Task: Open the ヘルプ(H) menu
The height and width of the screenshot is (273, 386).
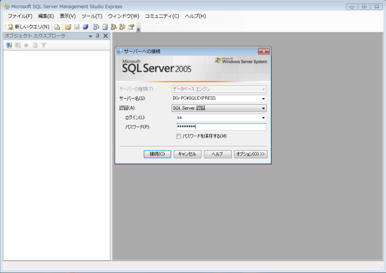Action: [195, 16]
